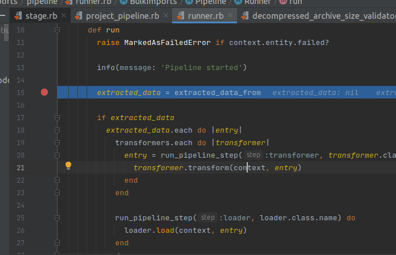Fold the loader run_pipeline_step block at line 25

[57, 217]
